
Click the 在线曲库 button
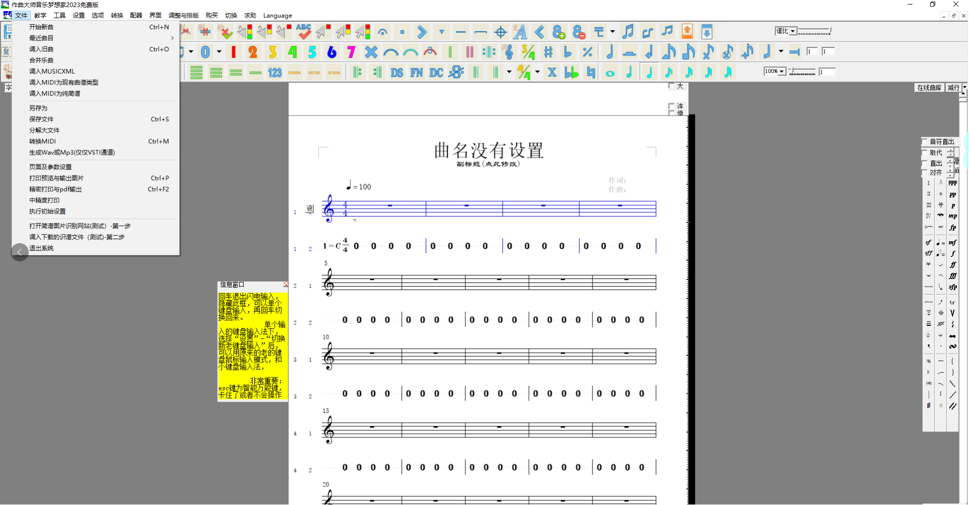point(929,87)
